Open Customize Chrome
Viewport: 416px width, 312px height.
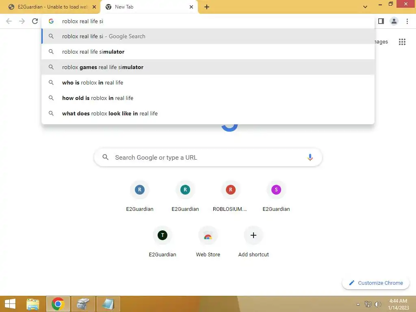tap(376, 283)
